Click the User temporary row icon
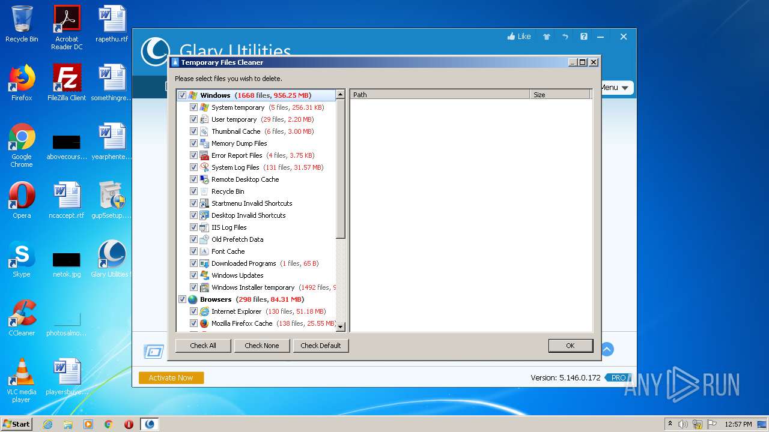Image resolution: width=769 pixels, height=432 pixels. 204,119
